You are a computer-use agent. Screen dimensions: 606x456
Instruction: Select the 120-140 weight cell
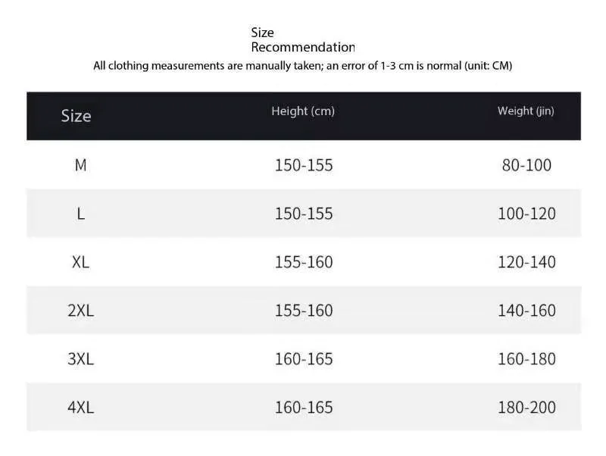point(526,262)
